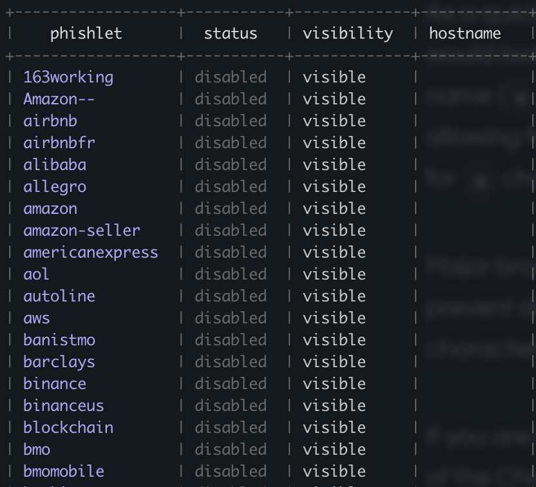The image size is (536, 487).
Task: Click airbnbfr in the phishlet column
Action: pos(59,143)
